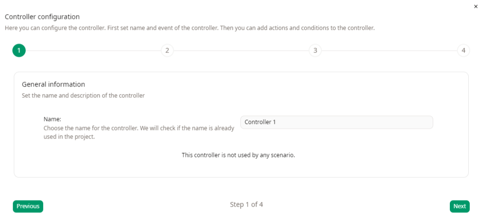Screen dimensions: 483x218
Task: Click the 'Set the name and description' subtitle
Action: [83, 96]
